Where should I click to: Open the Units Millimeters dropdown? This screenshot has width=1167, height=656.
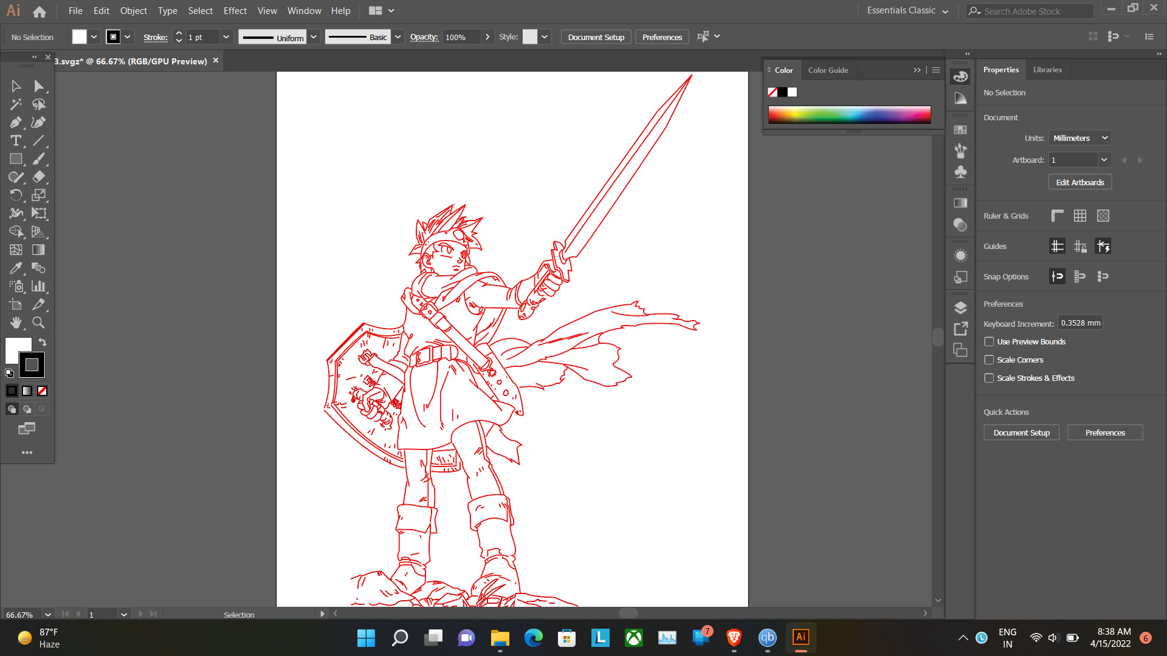tap(1080, 138)
